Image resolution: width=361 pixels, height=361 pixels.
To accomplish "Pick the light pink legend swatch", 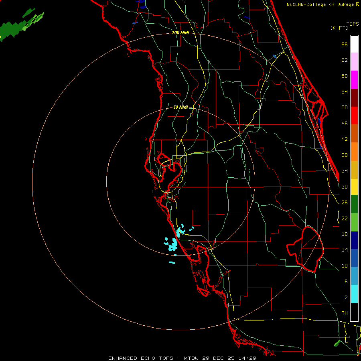I will [x=354, y=62].
